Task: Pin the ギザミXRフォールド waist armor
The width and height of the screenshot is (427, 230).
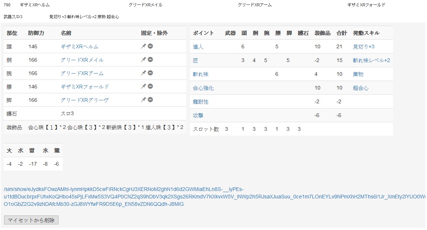Action: pyautogui.click(x=143, y=87)
